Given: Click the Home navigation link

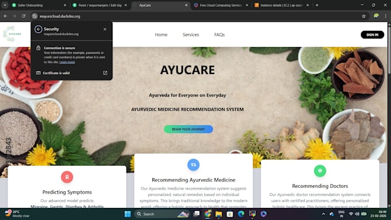Looking at the screenshot, I should point(161,34).
